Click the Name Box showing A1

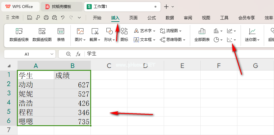(x=27, y=54)
